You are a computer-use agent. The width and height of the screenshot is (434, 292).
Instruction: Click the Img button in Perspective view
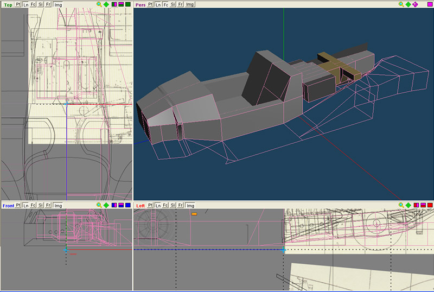click(x=190, y=4)
